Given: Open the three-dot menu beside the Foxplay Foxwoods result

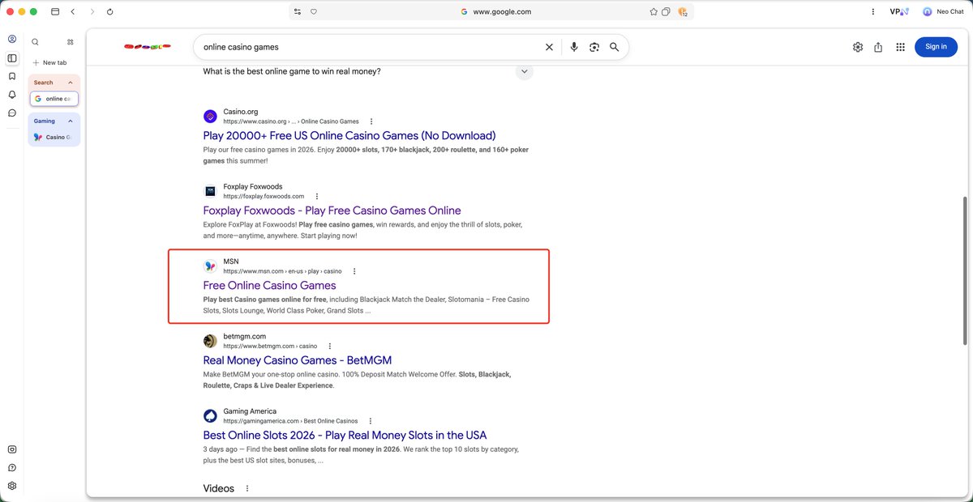Looking at the screenshot, I should [317, 196].
